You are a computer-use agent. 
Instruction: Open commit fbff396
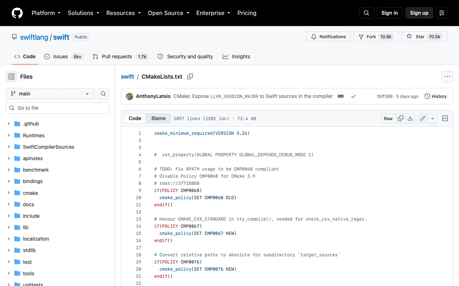[385, 97]
